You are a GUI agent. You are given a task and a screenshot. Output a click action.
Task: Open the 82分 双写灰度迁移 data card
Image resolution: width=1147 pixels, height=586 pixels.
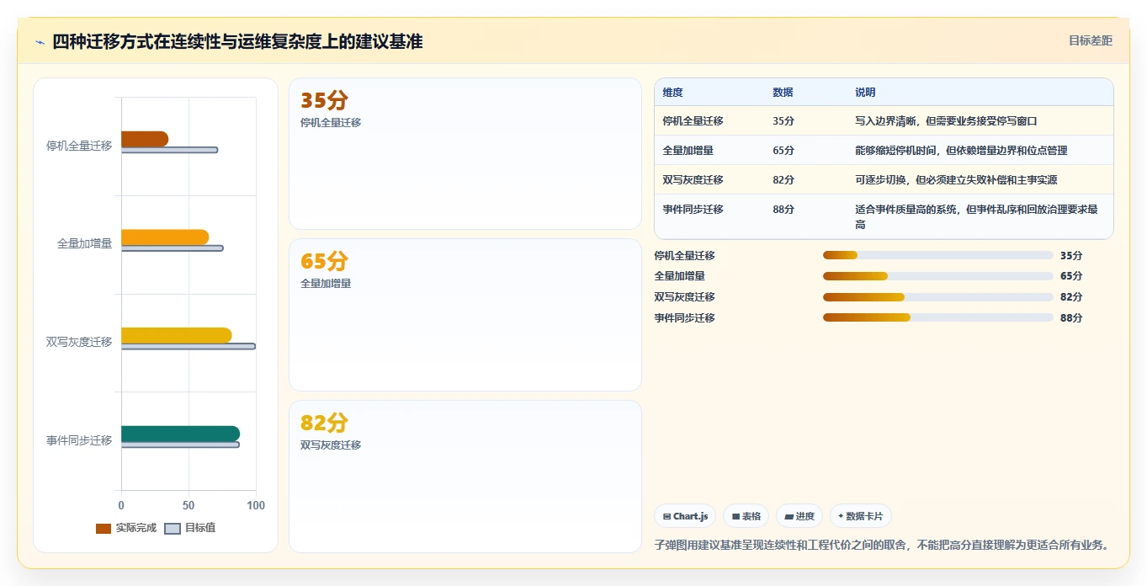coord(465,477)
